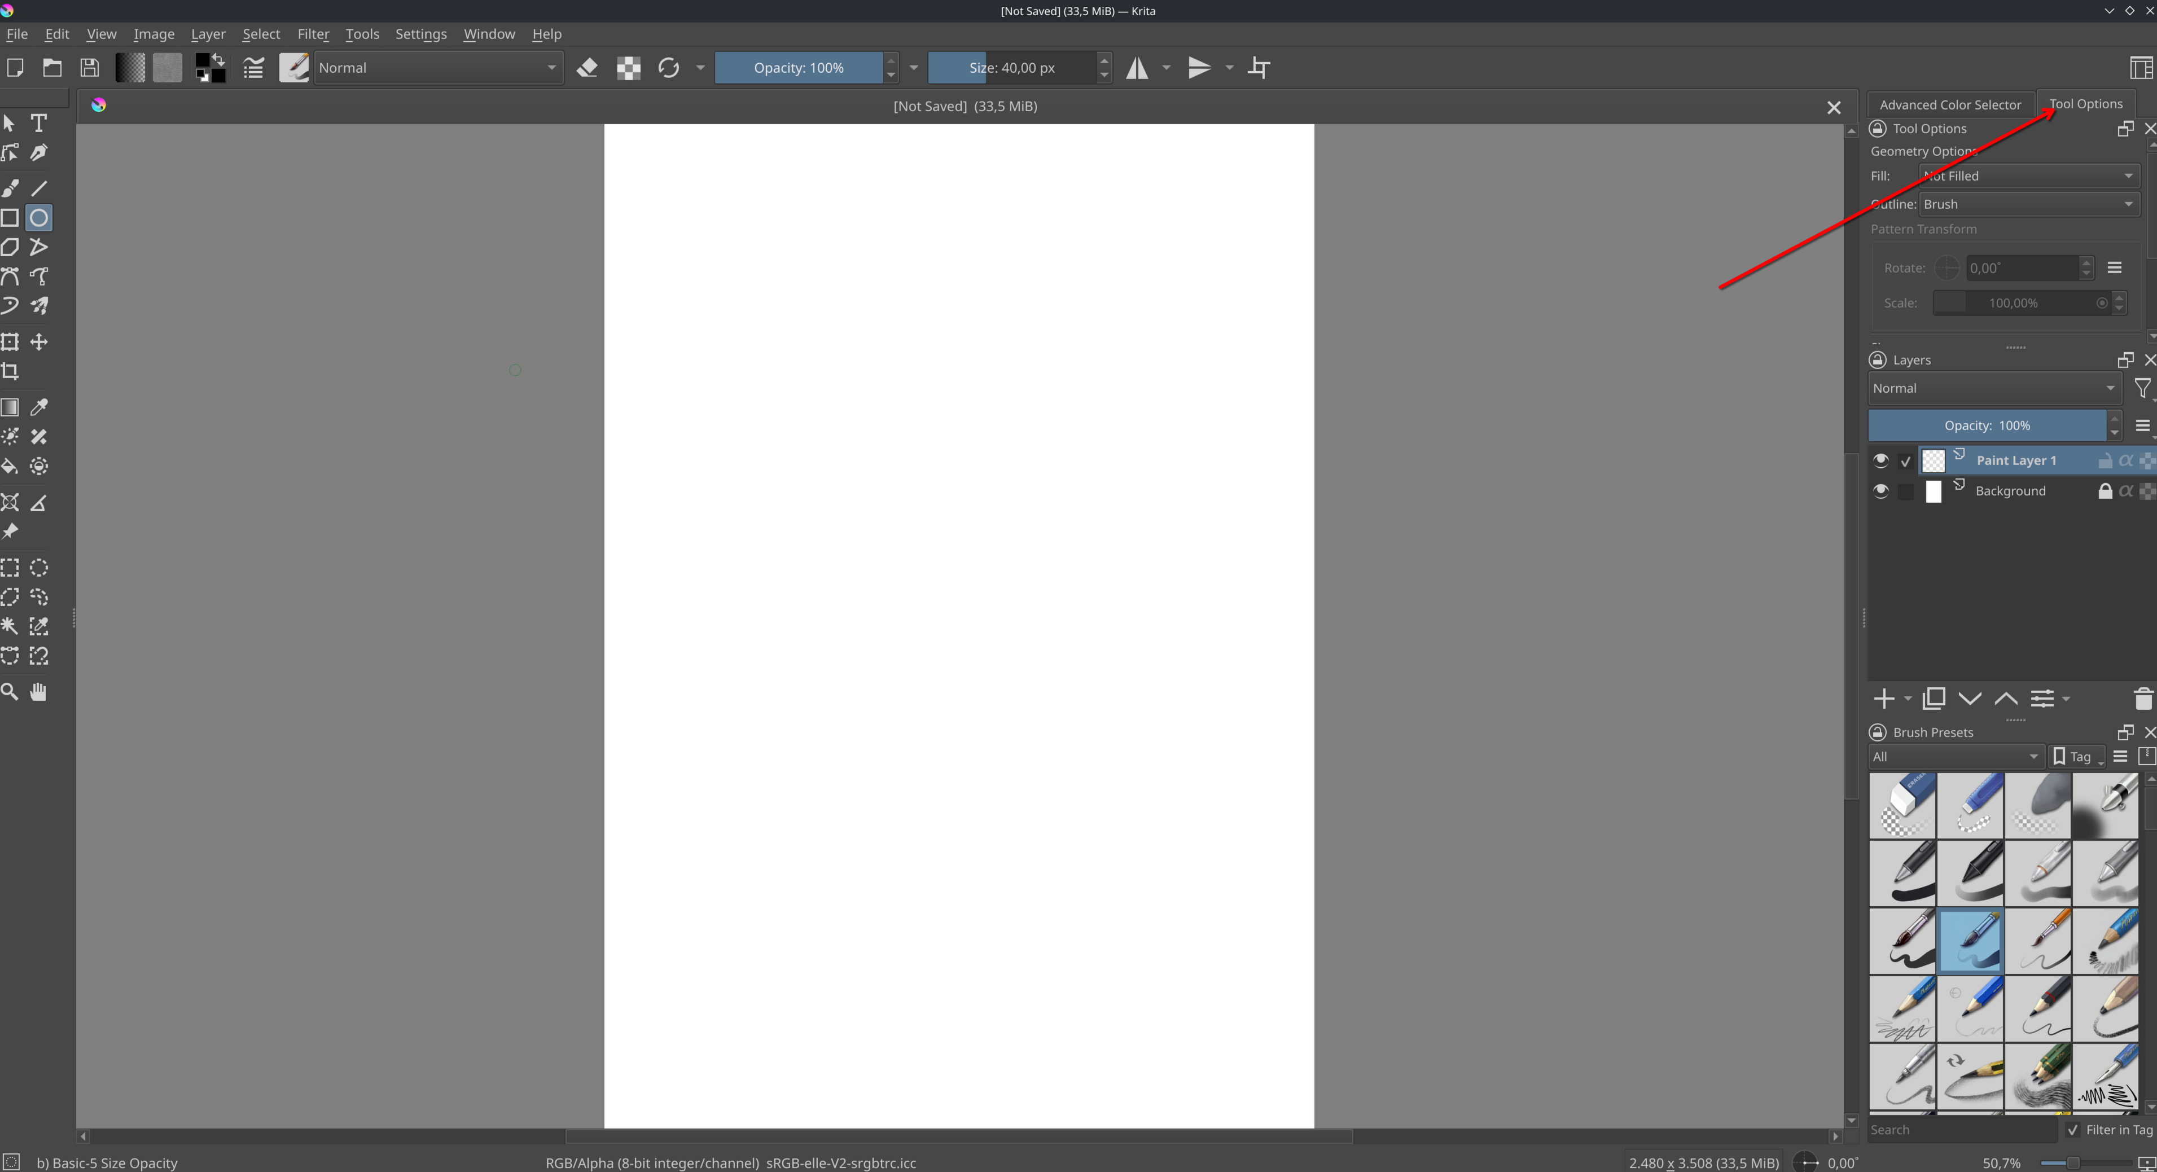Click horizontal mirror tool icon
Image resolution: width=2157 pixels, height=1172 pixels.
[1136, 68]
